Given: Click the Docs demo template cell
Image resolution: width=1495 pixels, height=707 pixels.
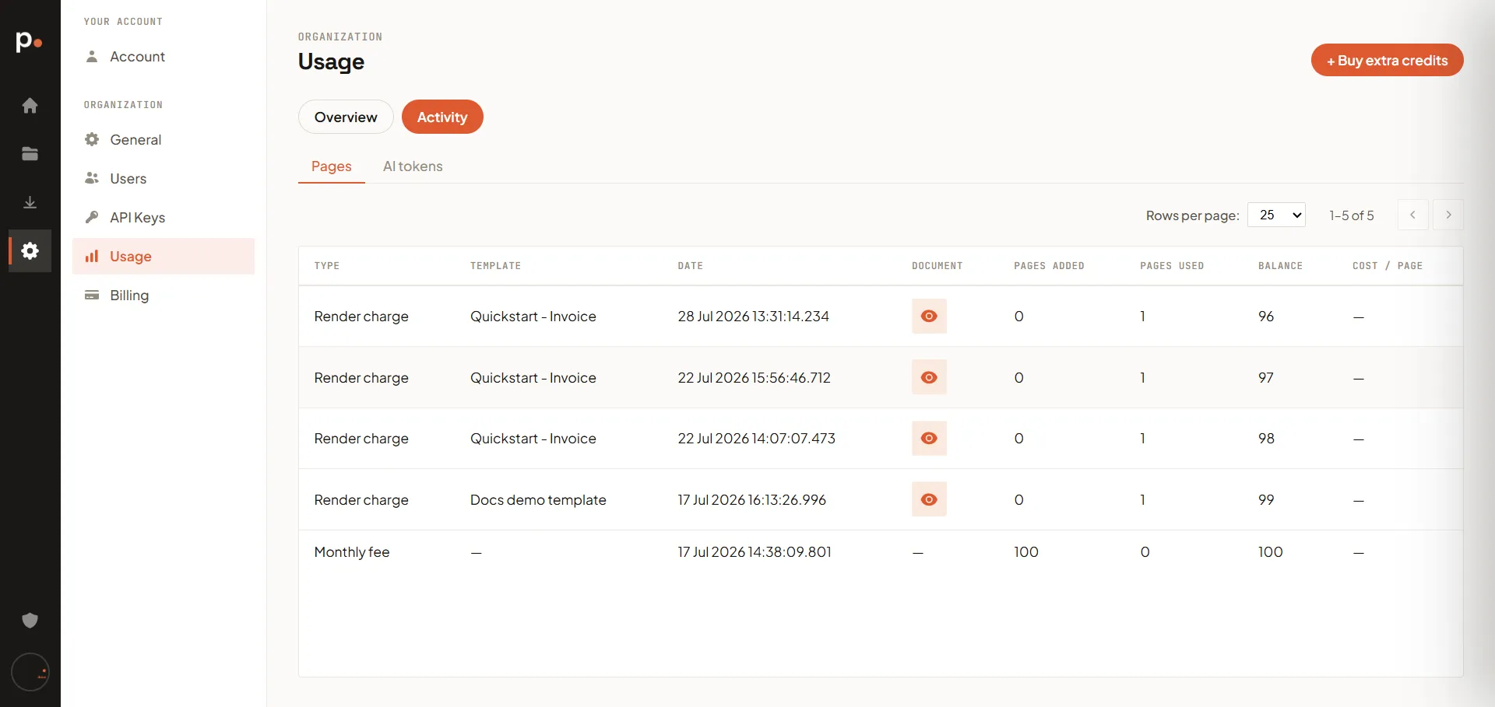Looking at the screenshot, I should coord(538,500).
